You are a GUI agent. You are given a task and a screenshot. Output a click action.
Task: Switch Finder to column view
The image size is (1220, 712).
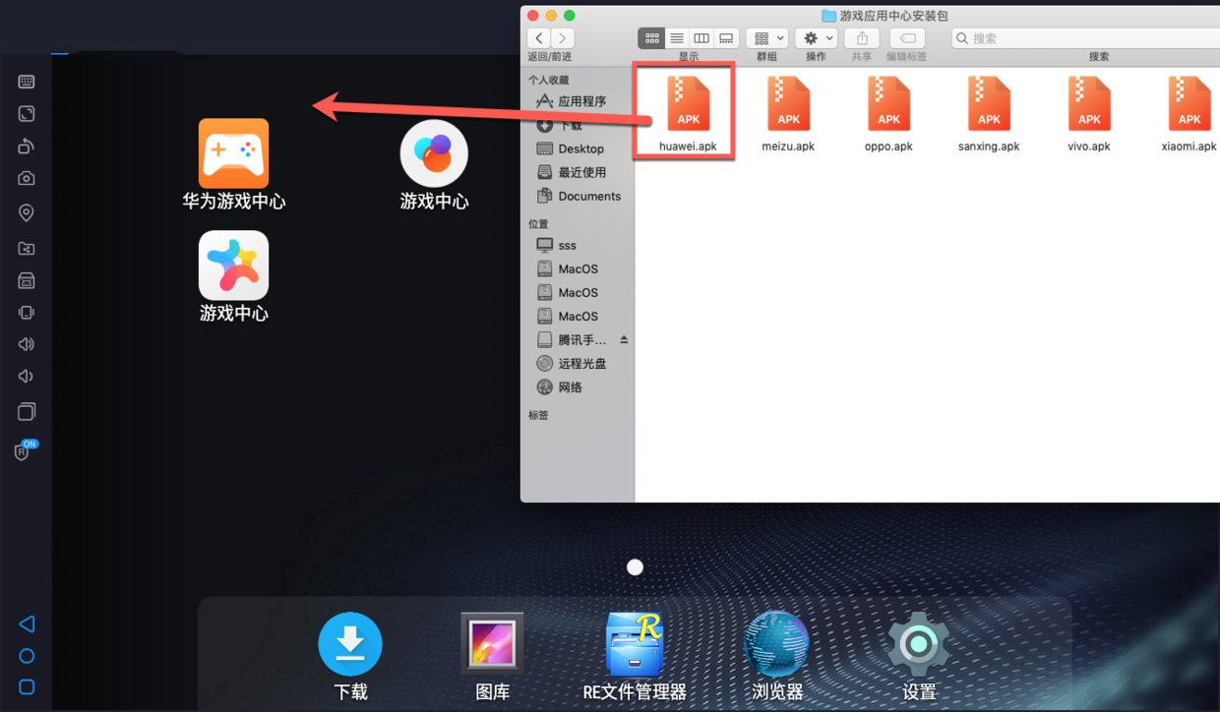tap(701, 38)
